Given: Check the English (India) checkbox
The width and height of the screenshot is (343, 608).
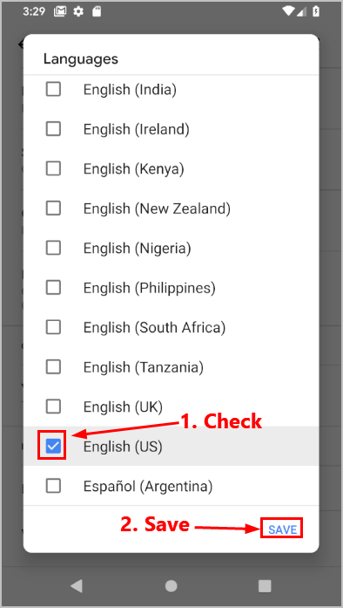Looking at the screenshot, I should [x=53, y=89].
